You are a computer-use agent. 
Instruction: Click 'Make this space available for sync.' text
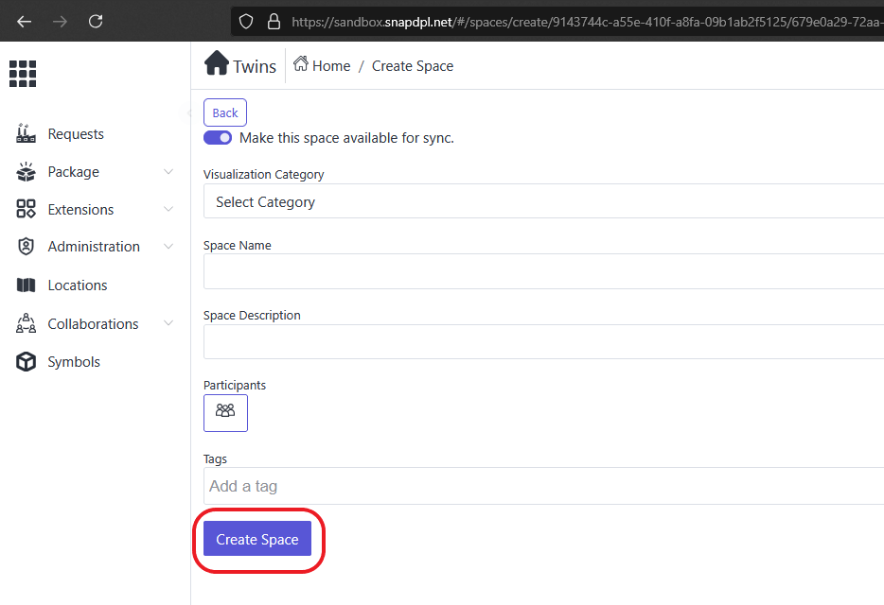coord(346,138)
